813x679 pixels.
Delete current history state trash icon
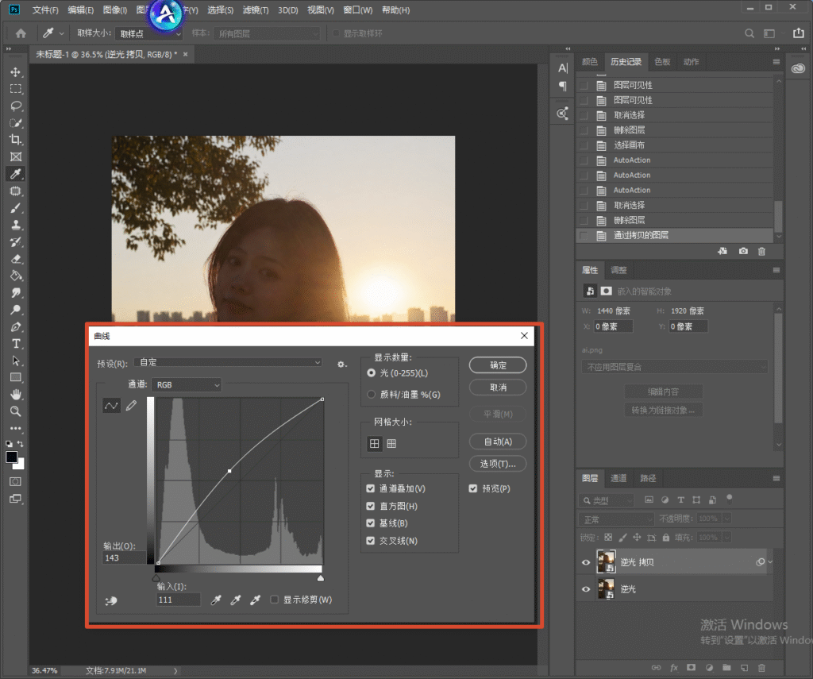761,251
